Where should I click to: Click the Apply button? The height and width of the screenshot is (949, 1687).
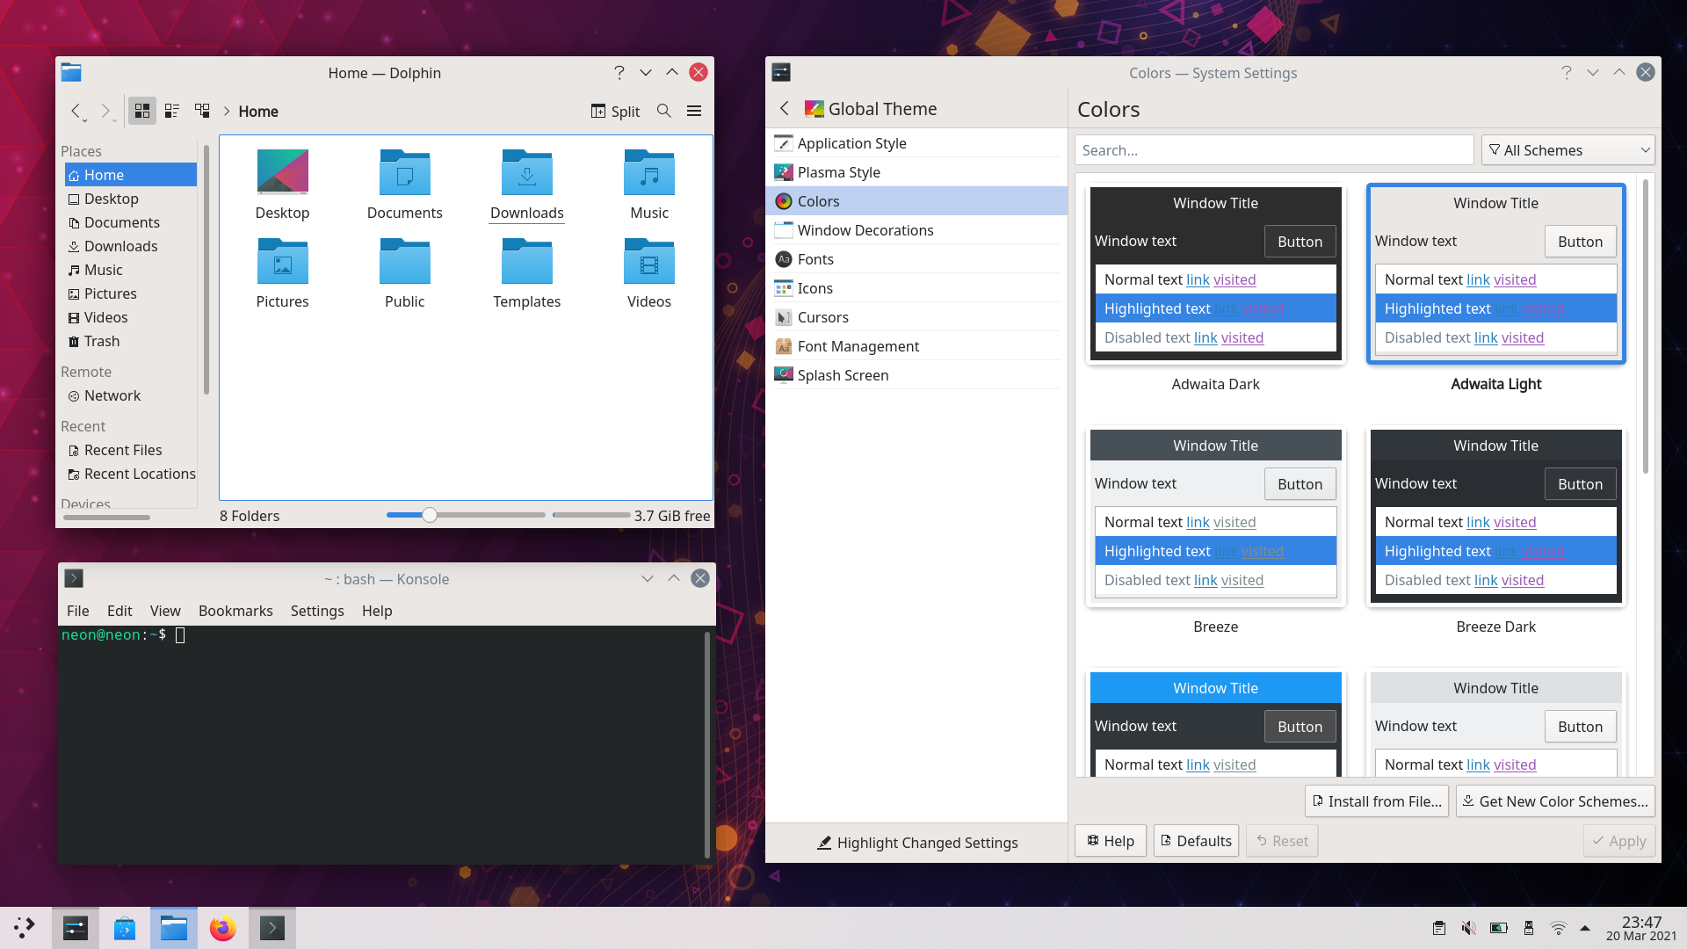[1619, 841]
